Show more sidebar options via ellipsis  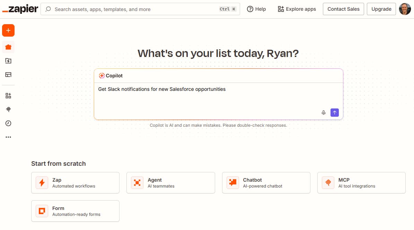tap(8, 137)
